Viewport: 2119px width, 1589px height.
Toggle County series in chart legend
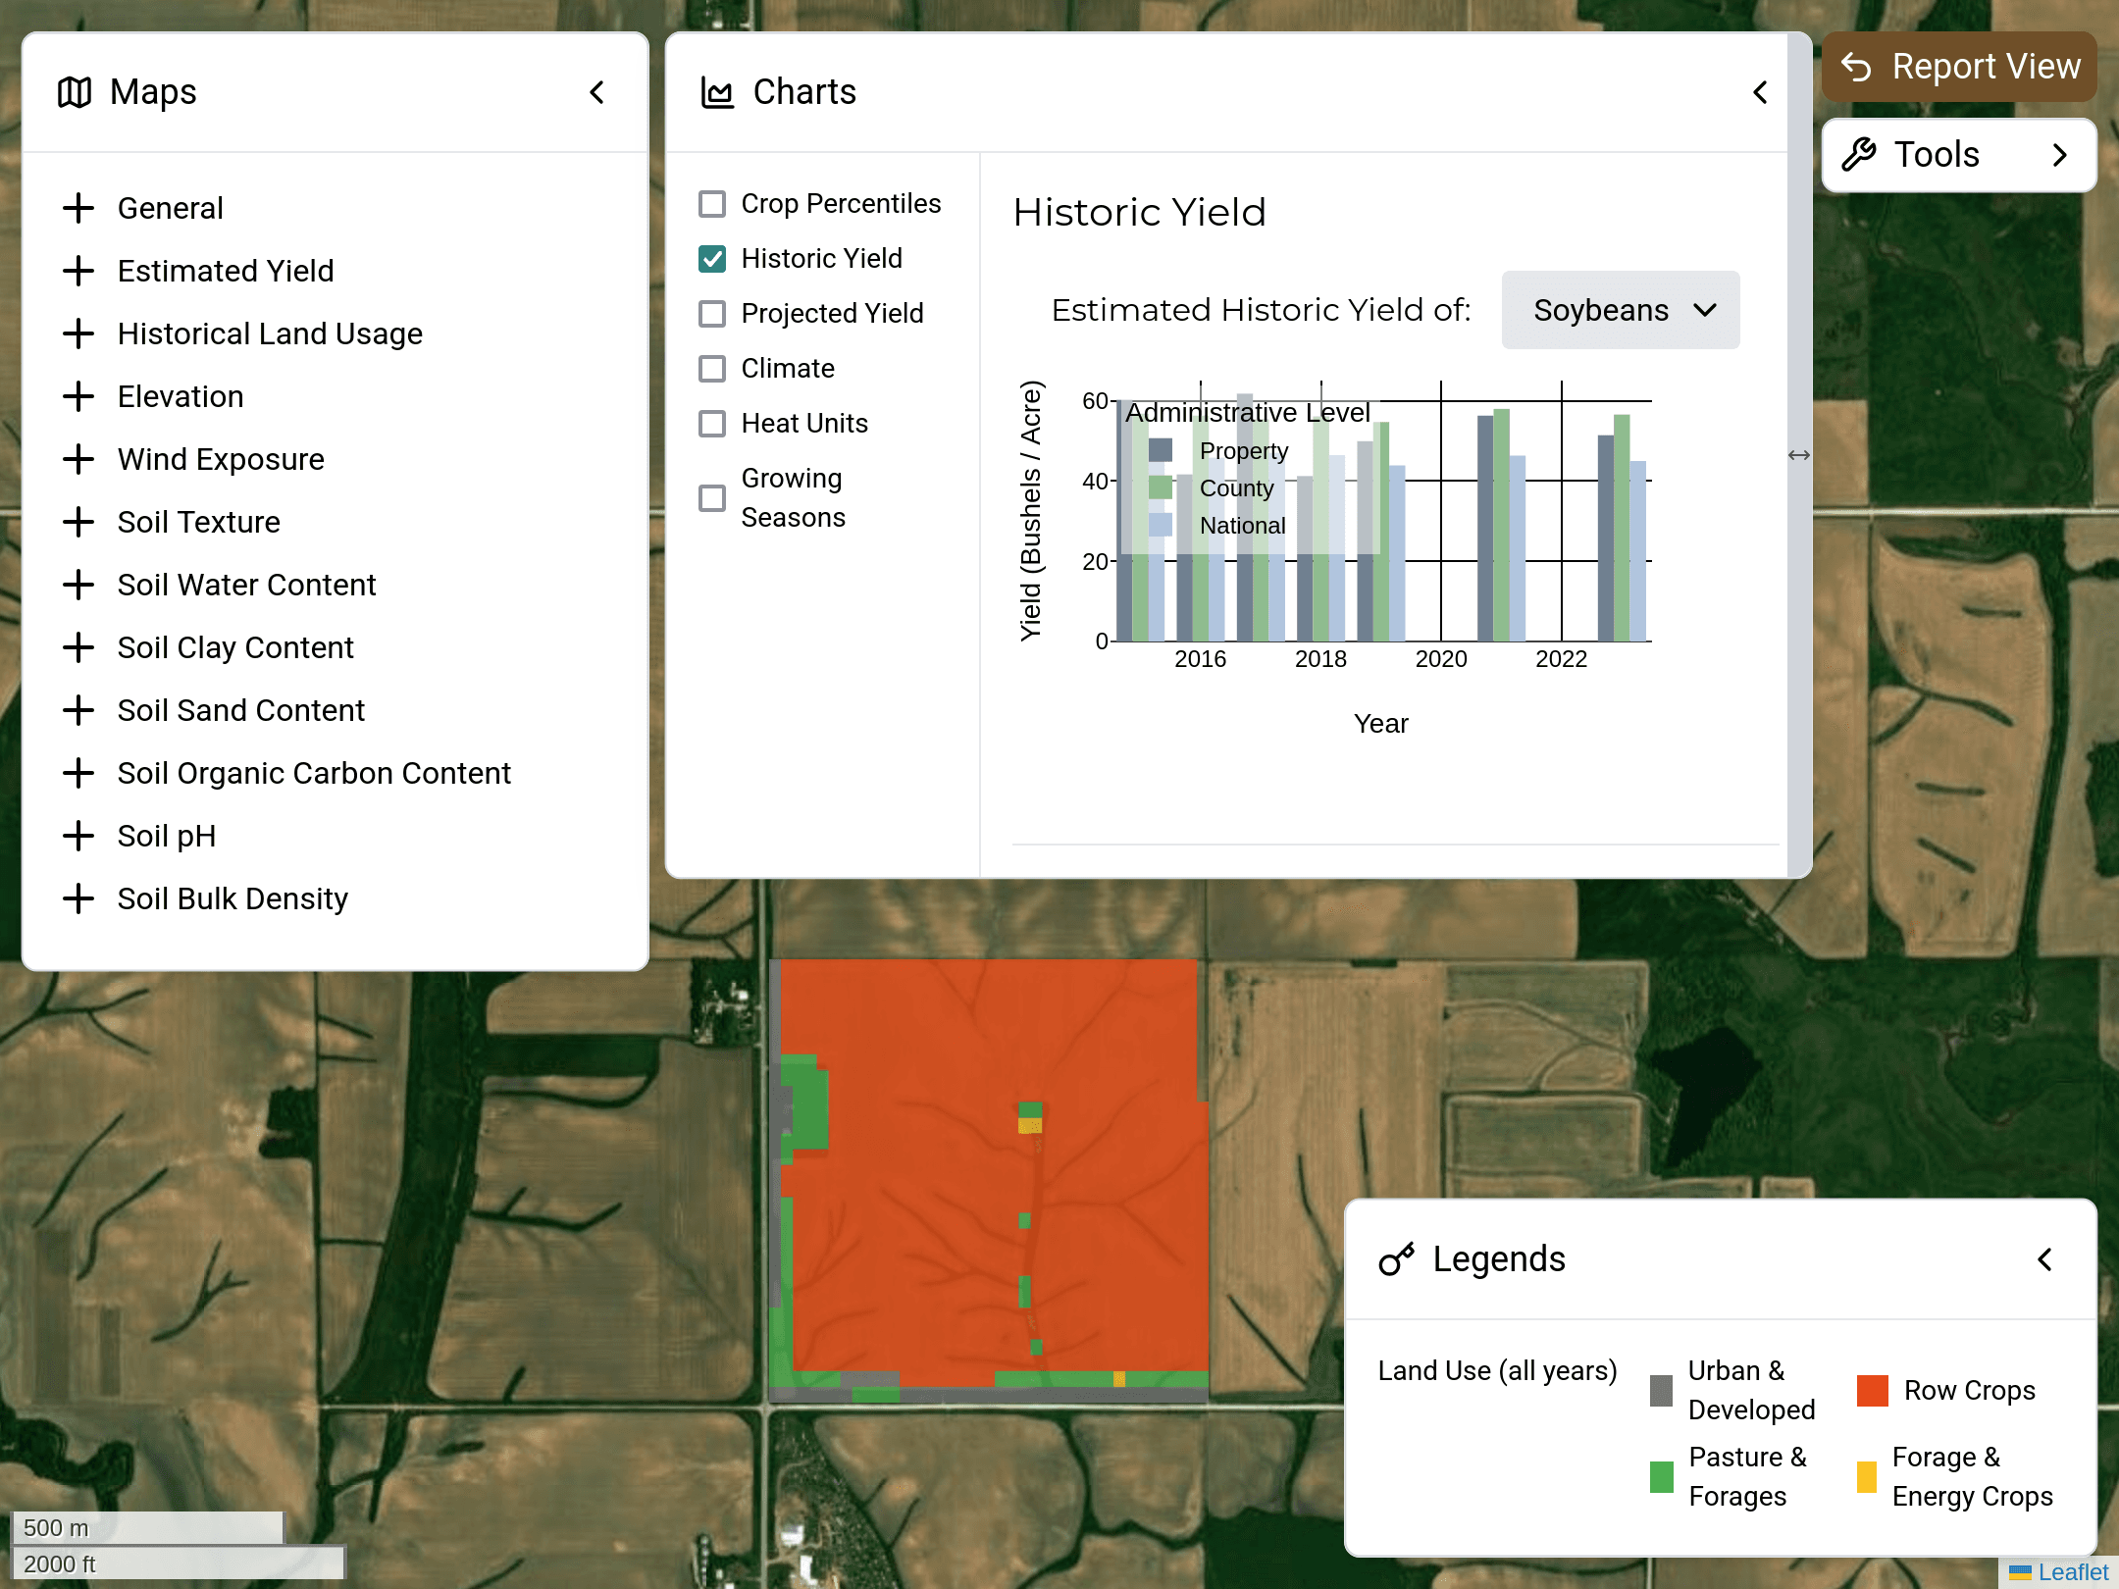pyautogui.click(x=1212, y=488)
